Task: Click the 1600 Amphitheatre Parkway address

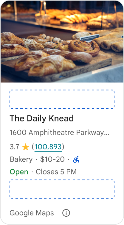Action: (x=59, y=133)
